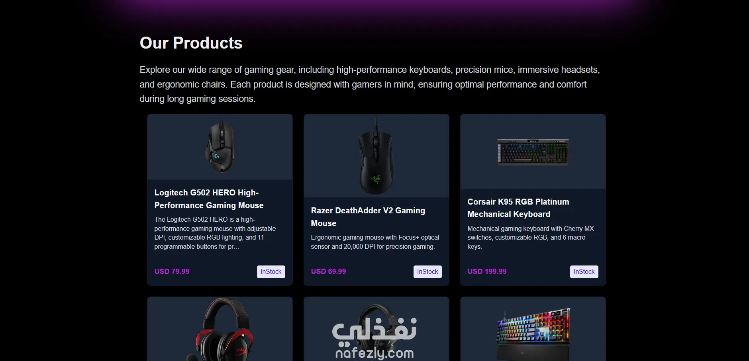
Task: Select the USD 199.99 price label
Action: [487, 271]
